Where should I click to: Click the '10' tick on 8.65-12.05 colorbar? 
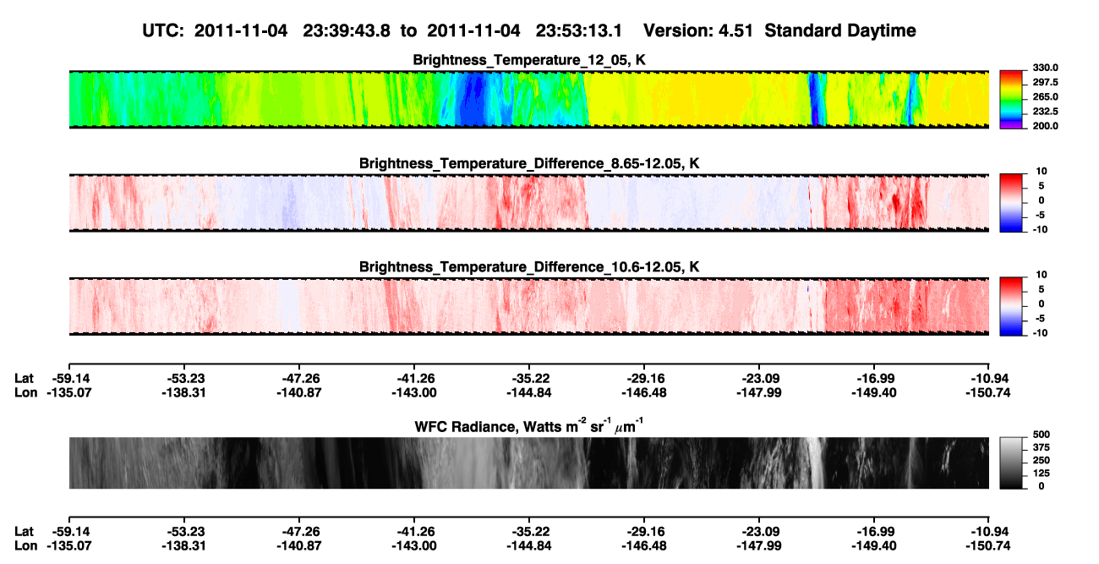tap(1041, 172)
